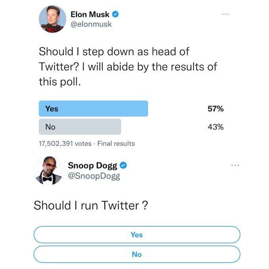Click Elon Musk's blue verified badge
This screenshot has height=269, width=269.
116,14
